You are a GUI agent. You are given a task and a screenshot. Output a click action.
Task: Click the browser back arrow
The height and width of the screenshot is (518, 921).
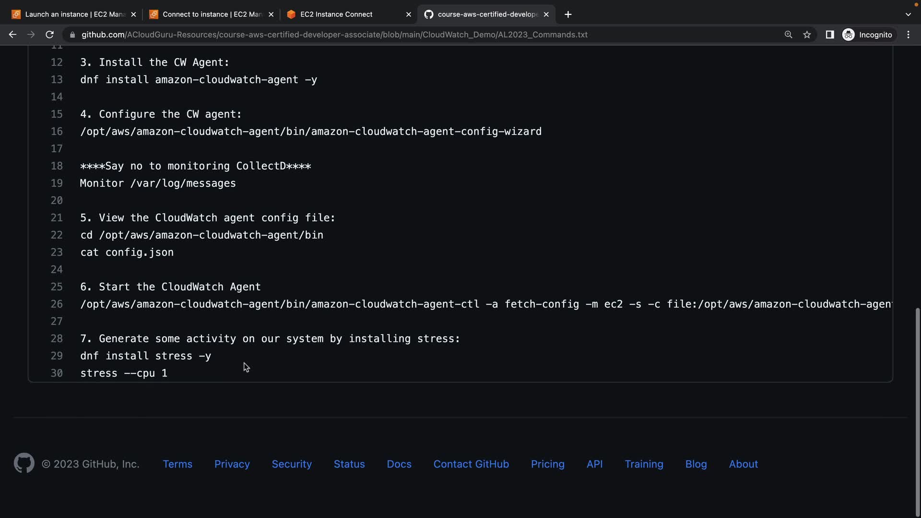[x=12, y=35]
